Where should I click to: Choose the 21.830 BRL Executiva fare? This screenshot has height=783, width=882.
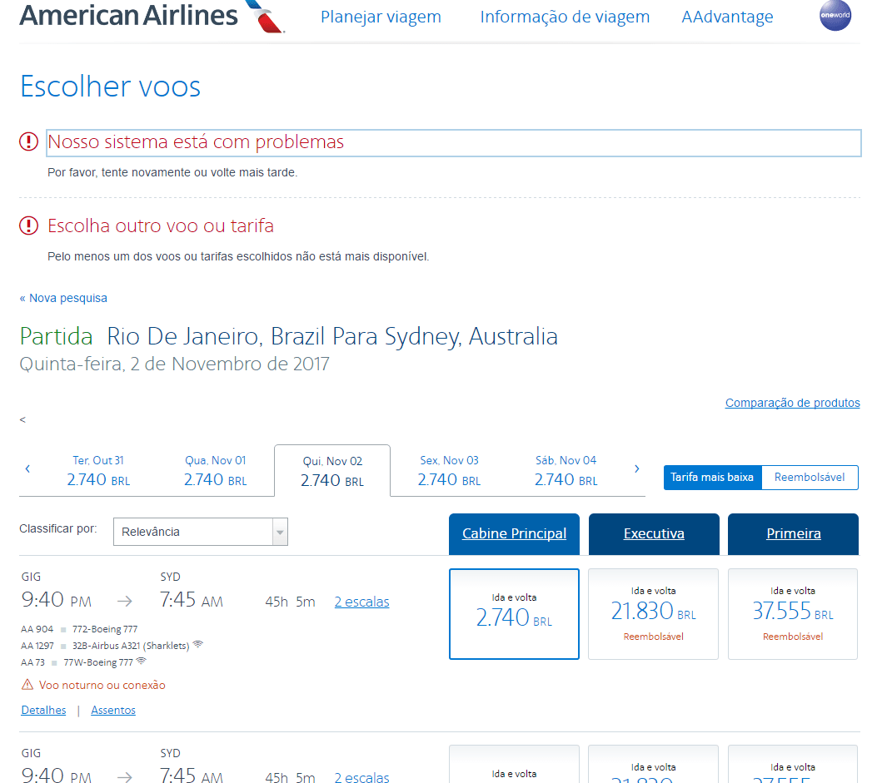coord(653,614)
